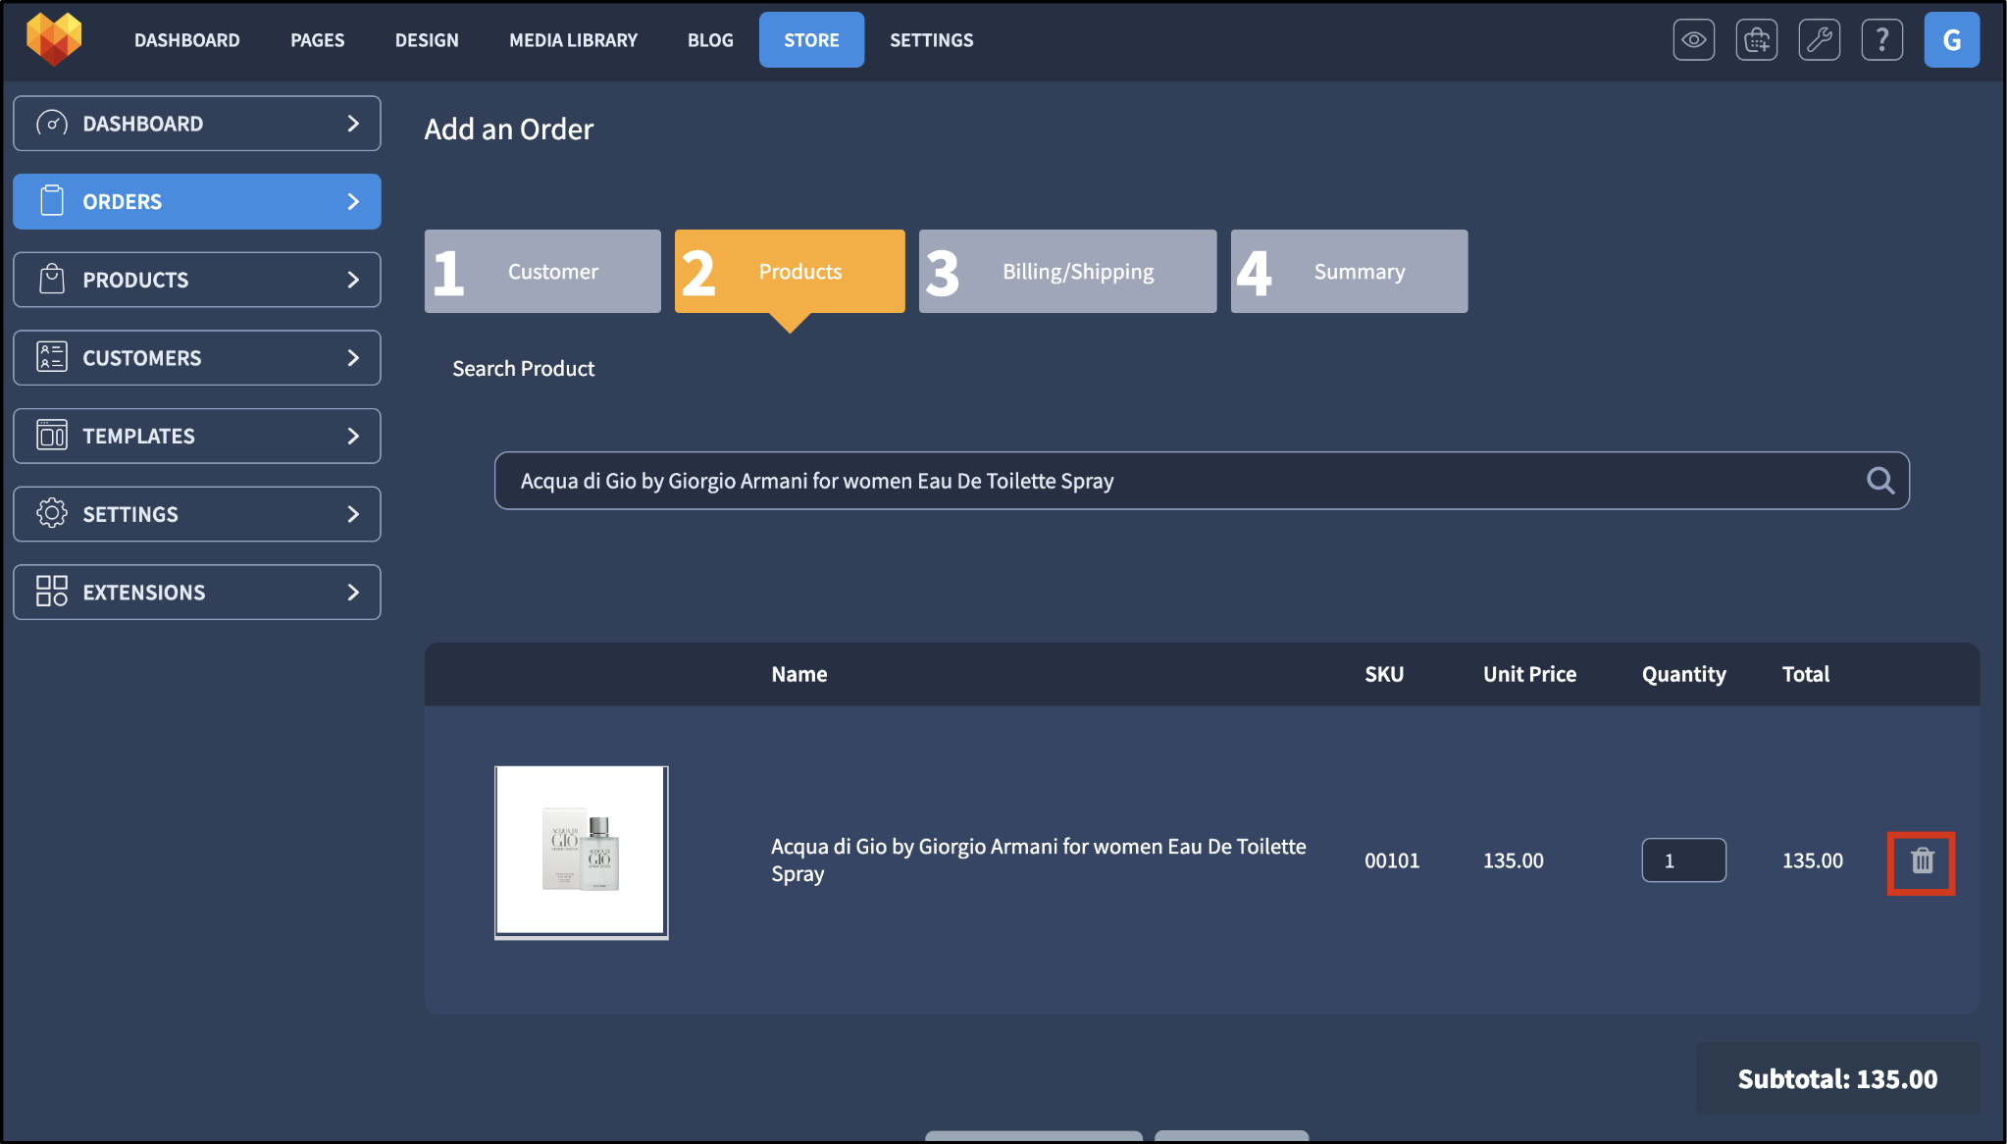Open the top DASHBOARD menu
The width and height of the screenshot is (2007, 1144).
(x=186, y=40)
